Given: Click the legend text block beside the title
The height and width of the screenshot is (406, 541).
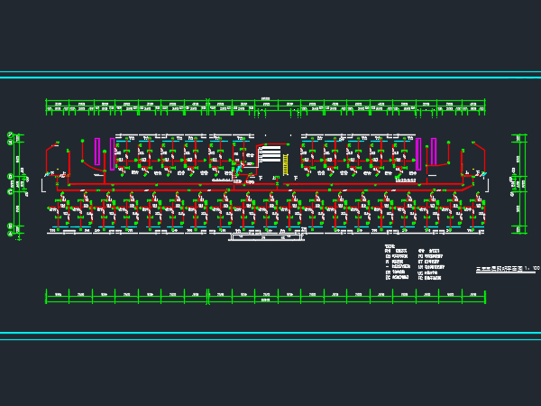Looking at the screenshot, I should [415, 262].
